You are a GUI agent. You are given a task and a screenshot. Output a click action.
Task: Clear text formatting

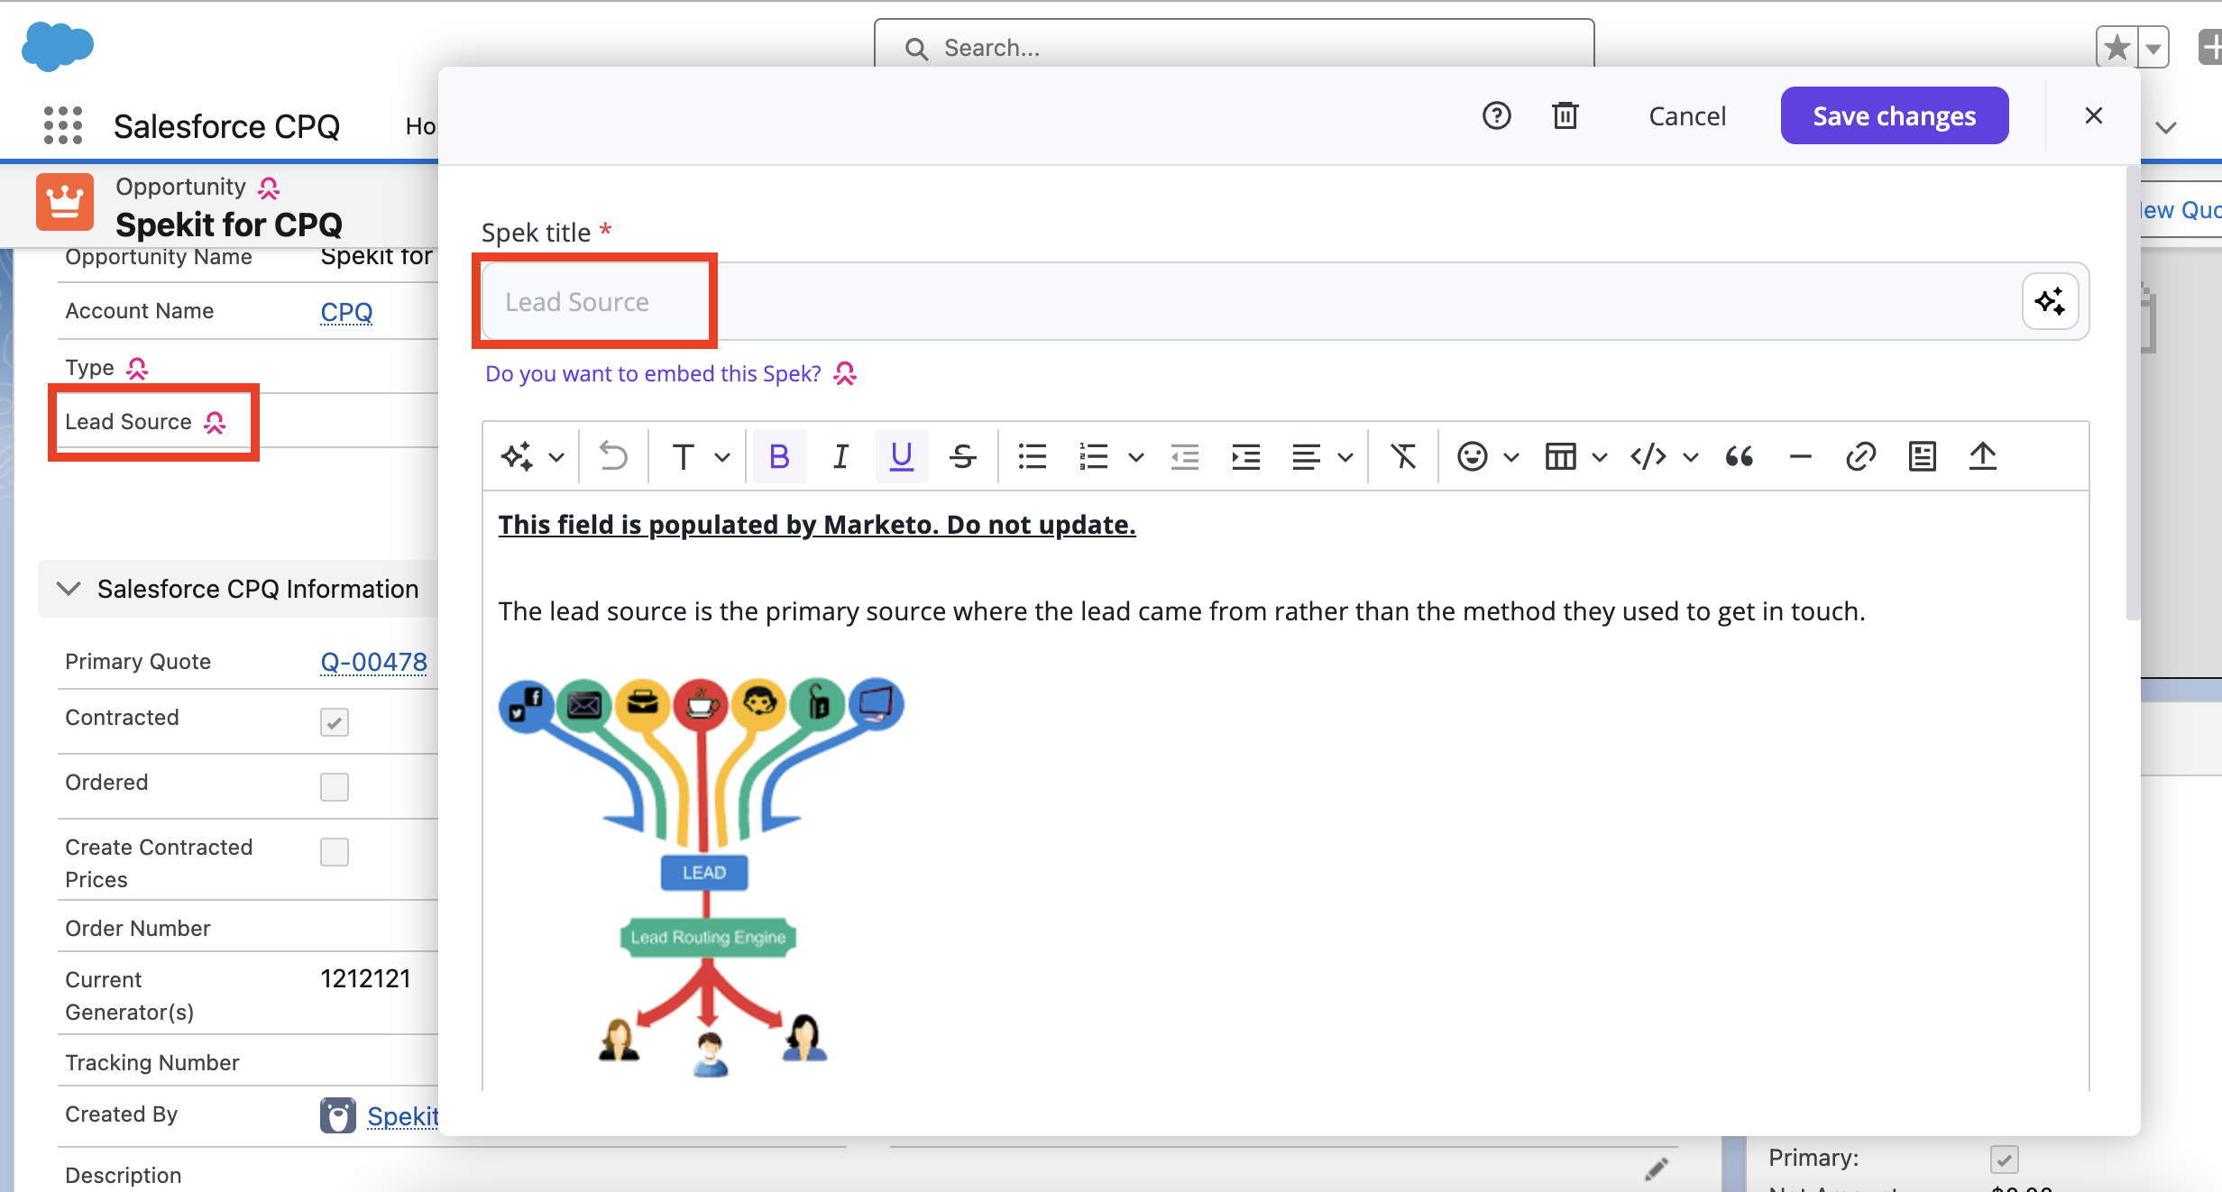(1403, 456)
